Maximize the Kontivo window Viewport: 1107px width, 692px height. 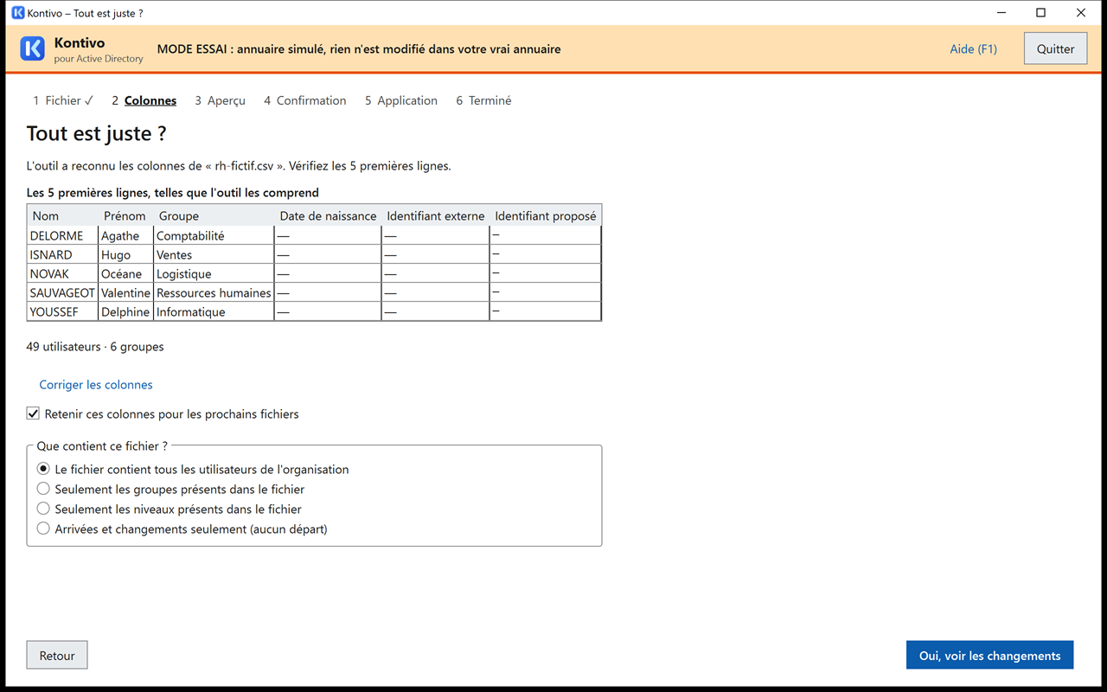click(1041, 13)
